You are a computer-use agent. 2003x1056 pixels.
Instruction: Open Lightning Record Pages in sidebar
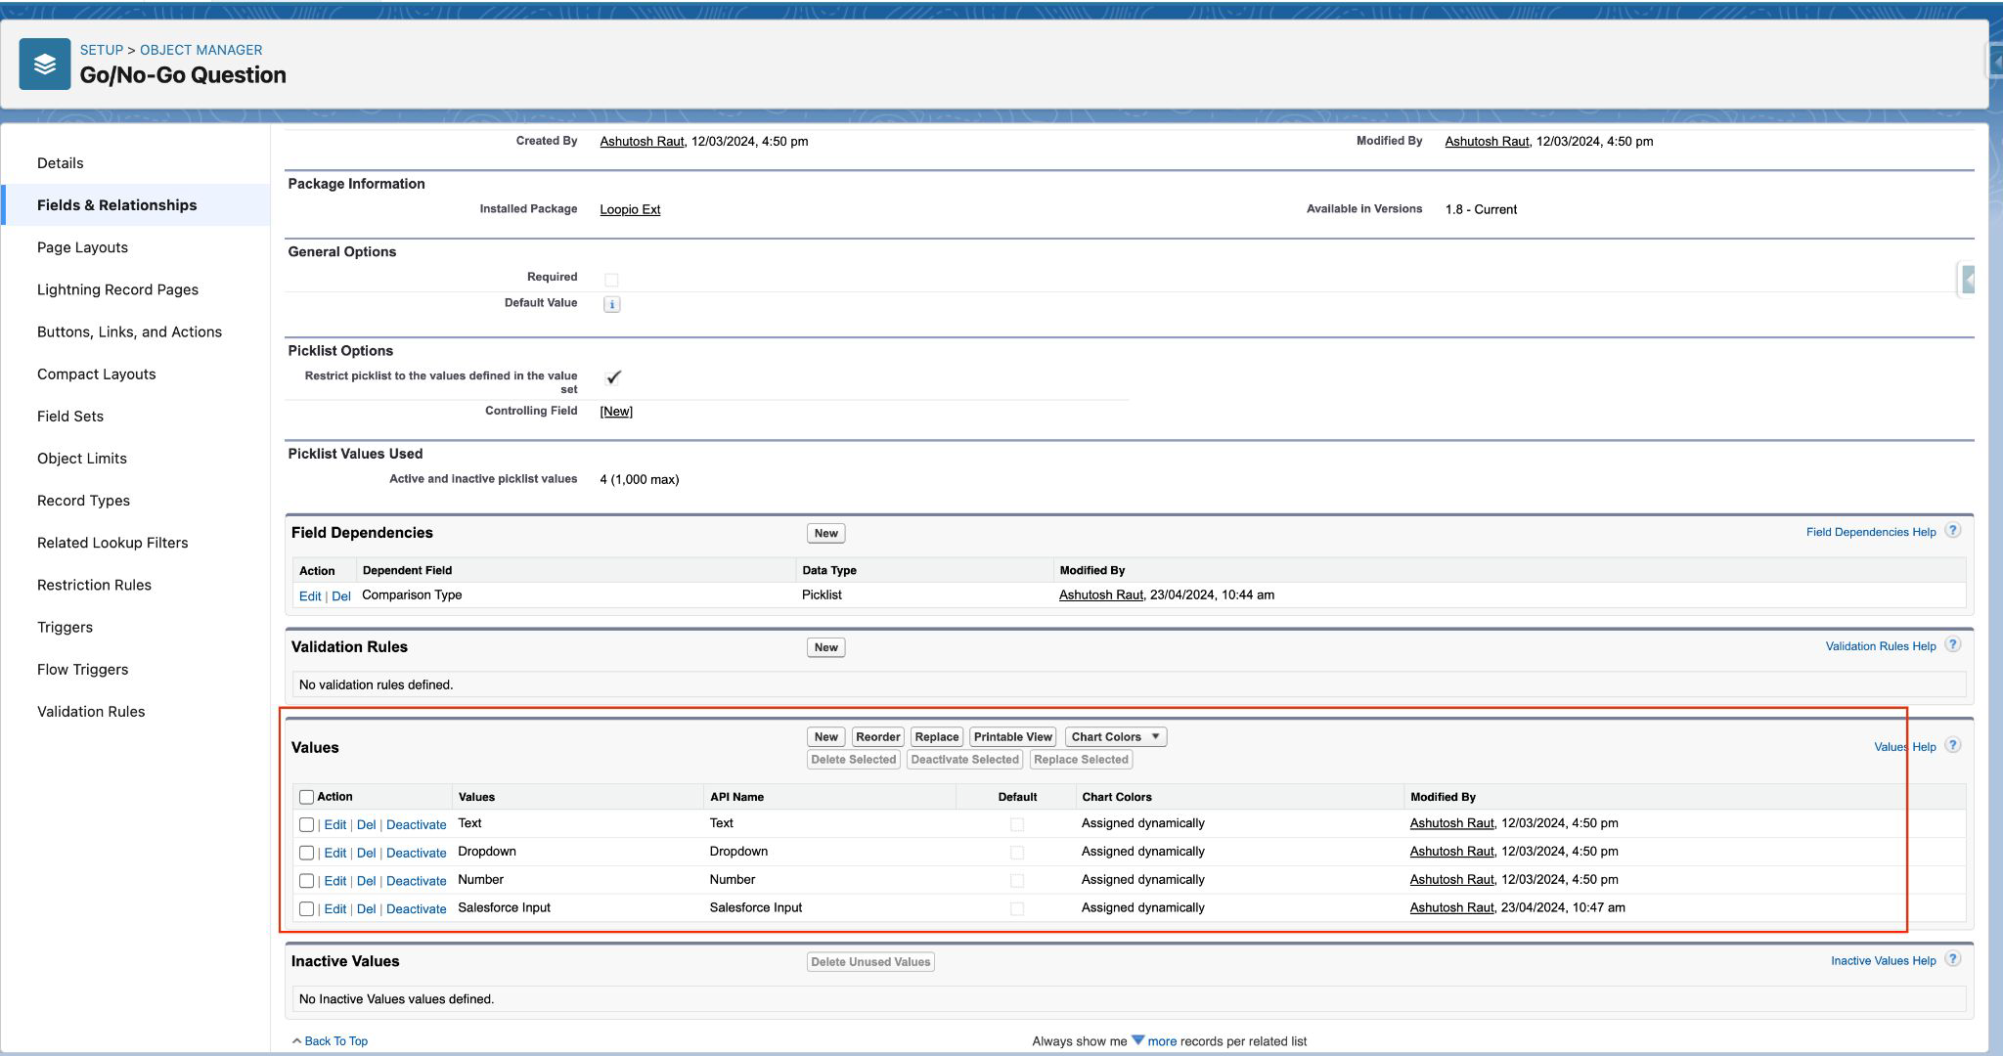[117, 289]
